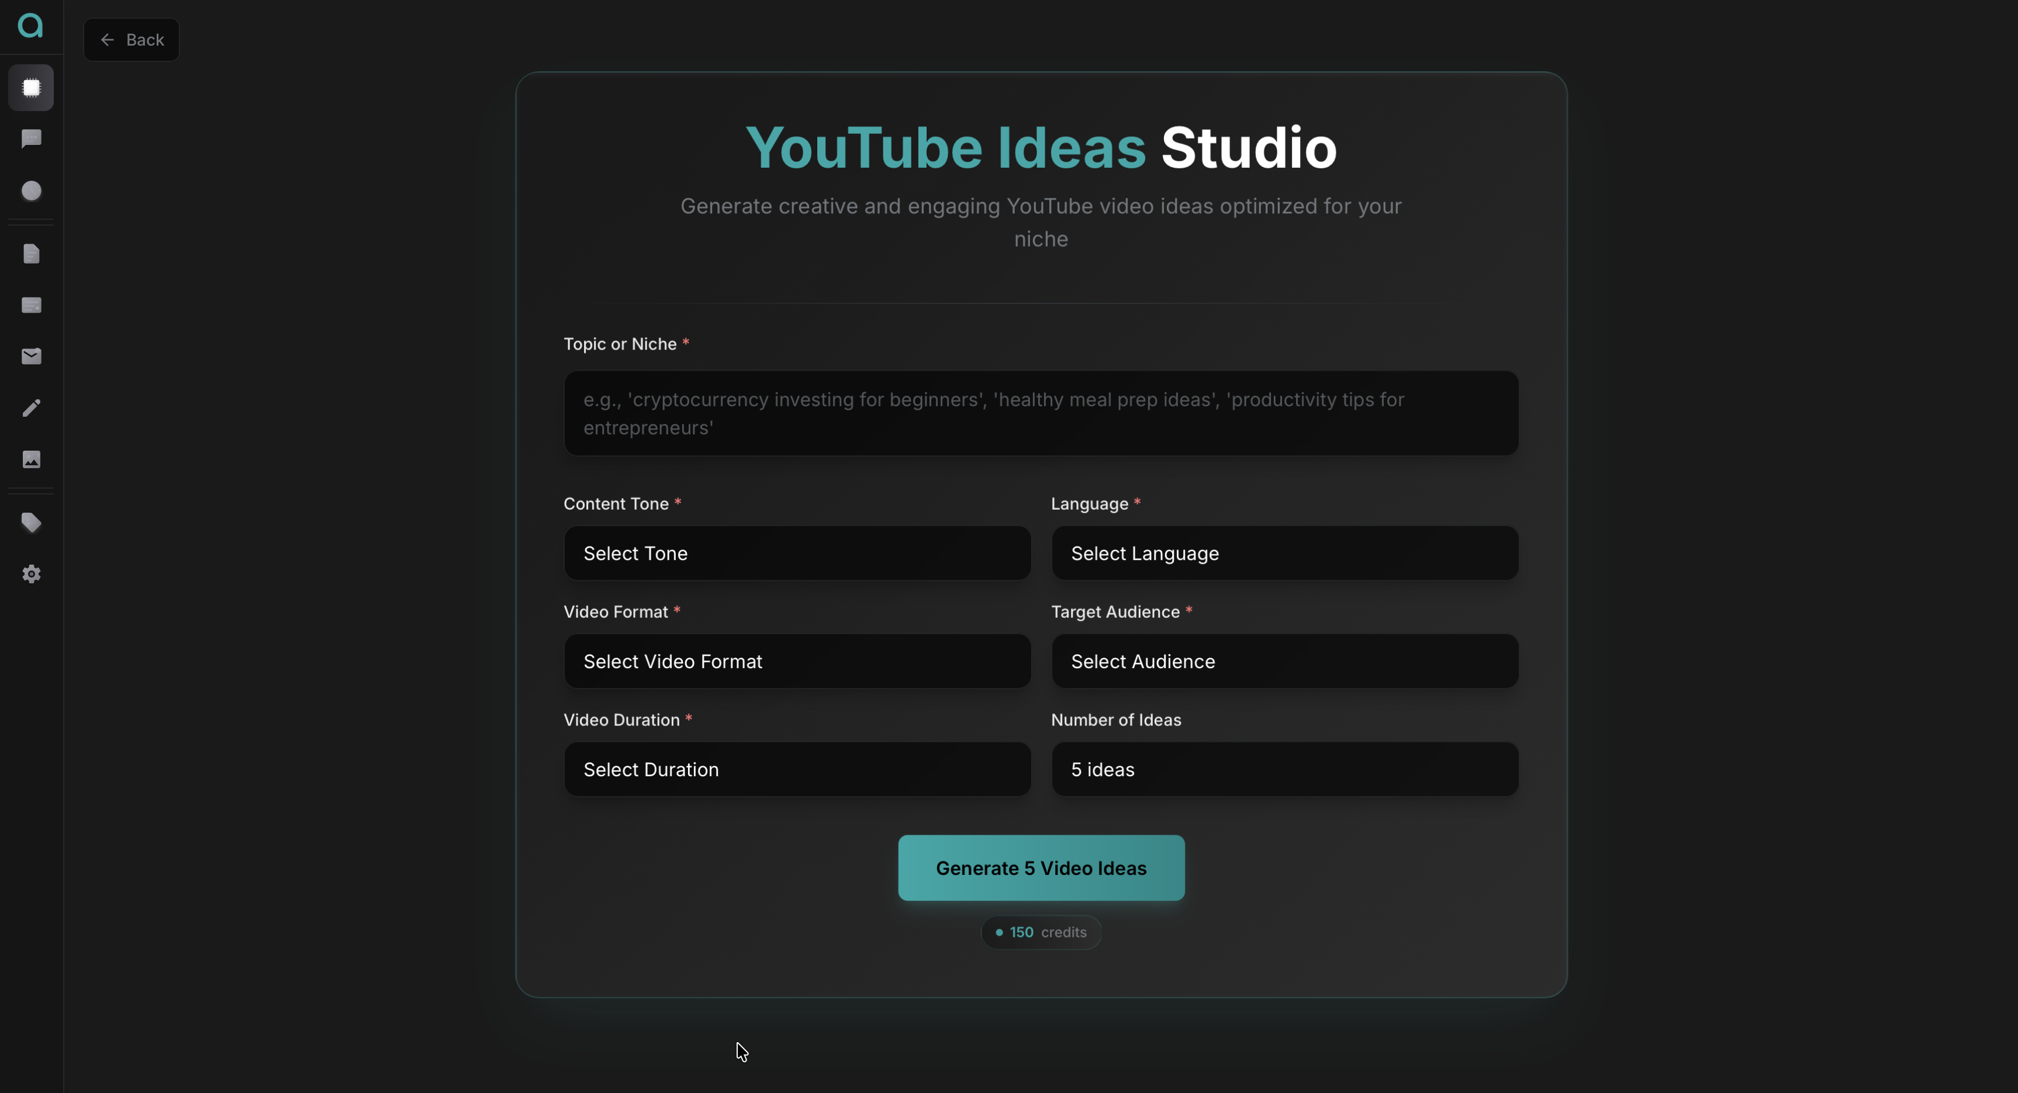Click Generate 5 Video Ideas
Image resolution: width=2018 pixels, height=1093 pixels.
click(1039, 867)
